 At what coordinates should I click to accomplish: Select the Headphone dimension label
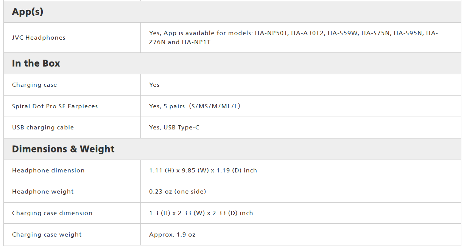point(48,171)
